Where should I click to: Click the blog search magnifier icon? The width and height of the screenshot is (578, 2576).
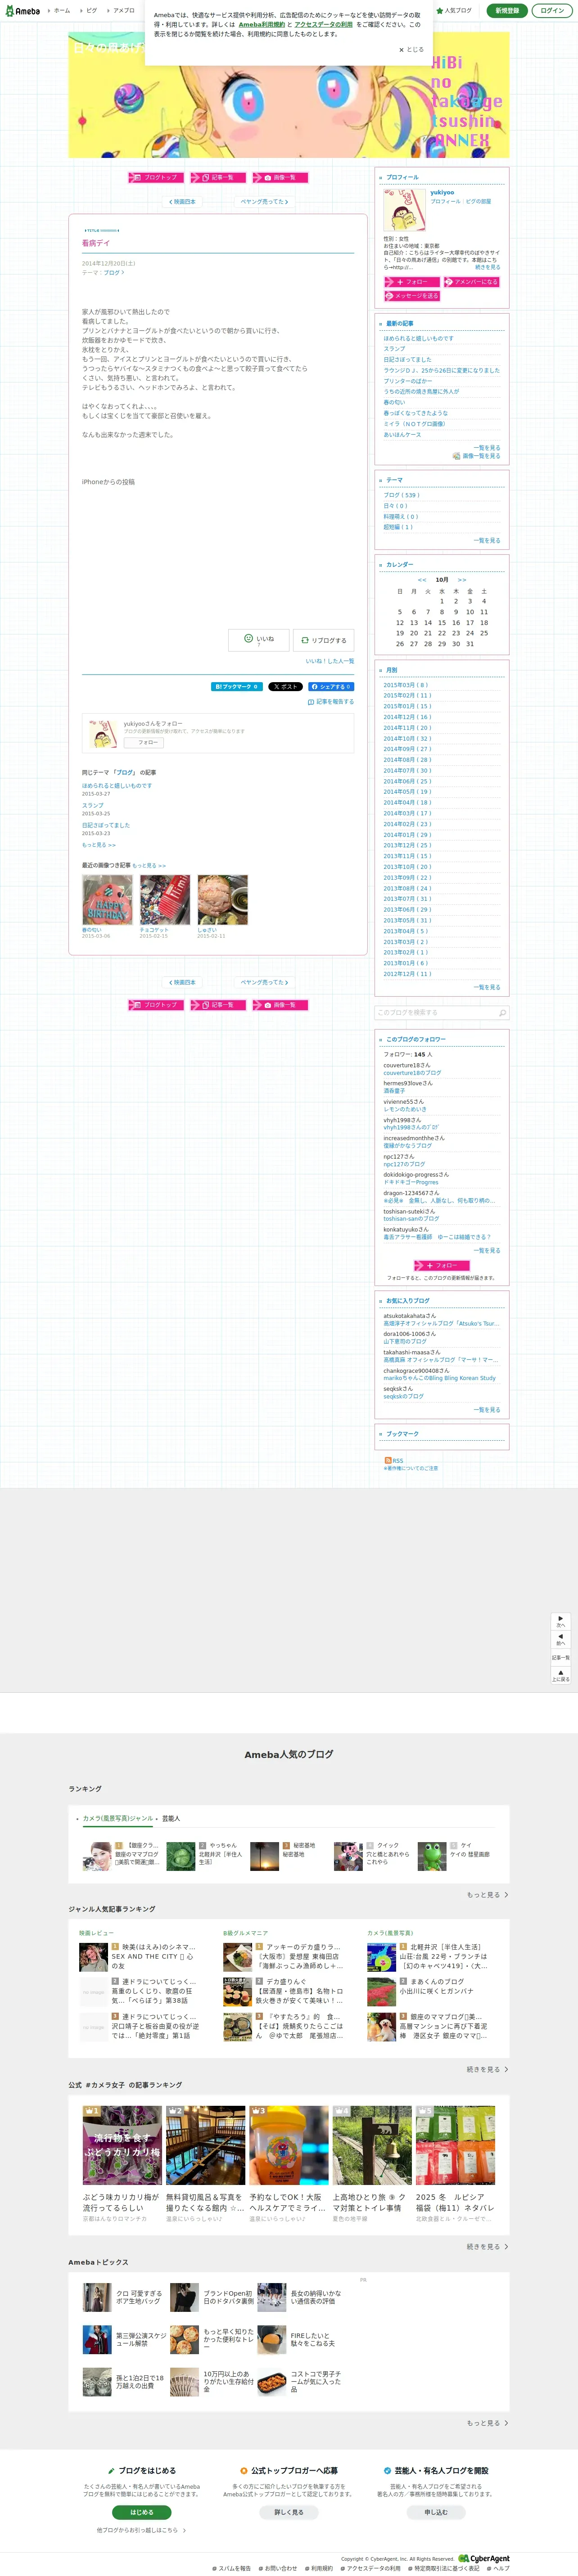pyautogui.click(x=502, y=1012)
